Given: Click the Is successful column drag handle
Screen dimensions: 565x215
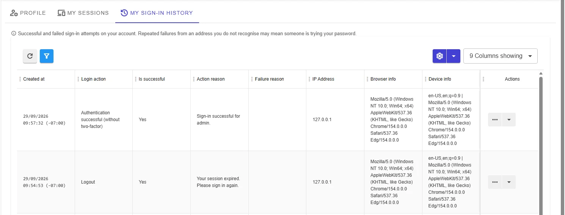Looking at the screenshot, I should [x=135, y=79].
